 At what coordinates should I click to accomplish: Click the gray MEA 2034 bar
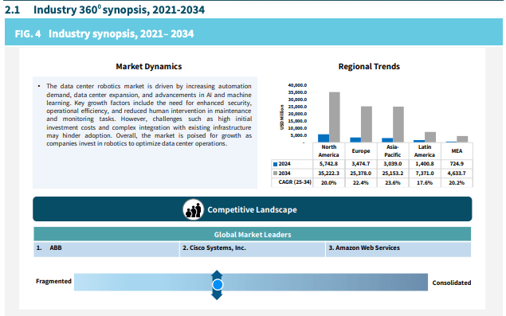tap(462, 139)
